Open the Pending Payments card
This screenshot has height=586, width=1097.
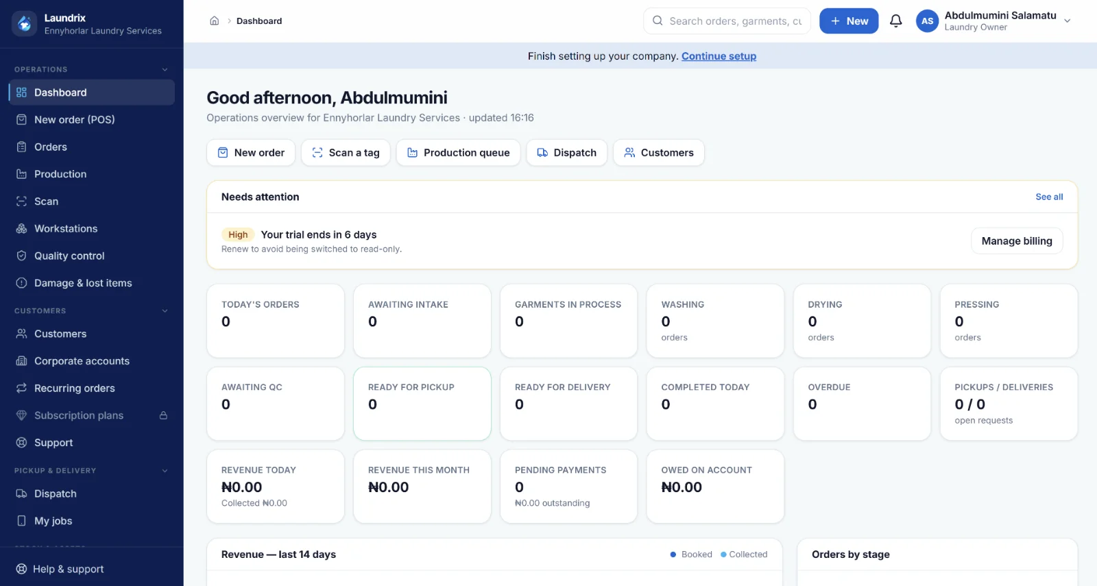point(569,487)
